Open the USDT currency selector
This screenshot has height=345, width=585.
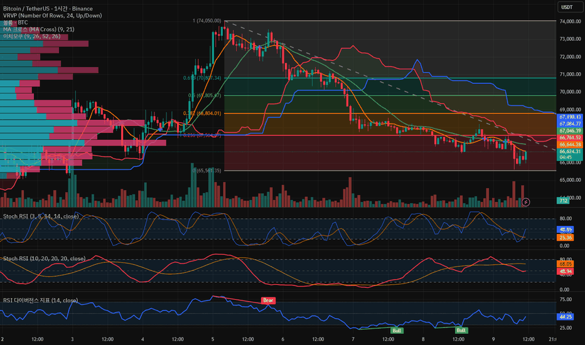click(x=567, y=7)
